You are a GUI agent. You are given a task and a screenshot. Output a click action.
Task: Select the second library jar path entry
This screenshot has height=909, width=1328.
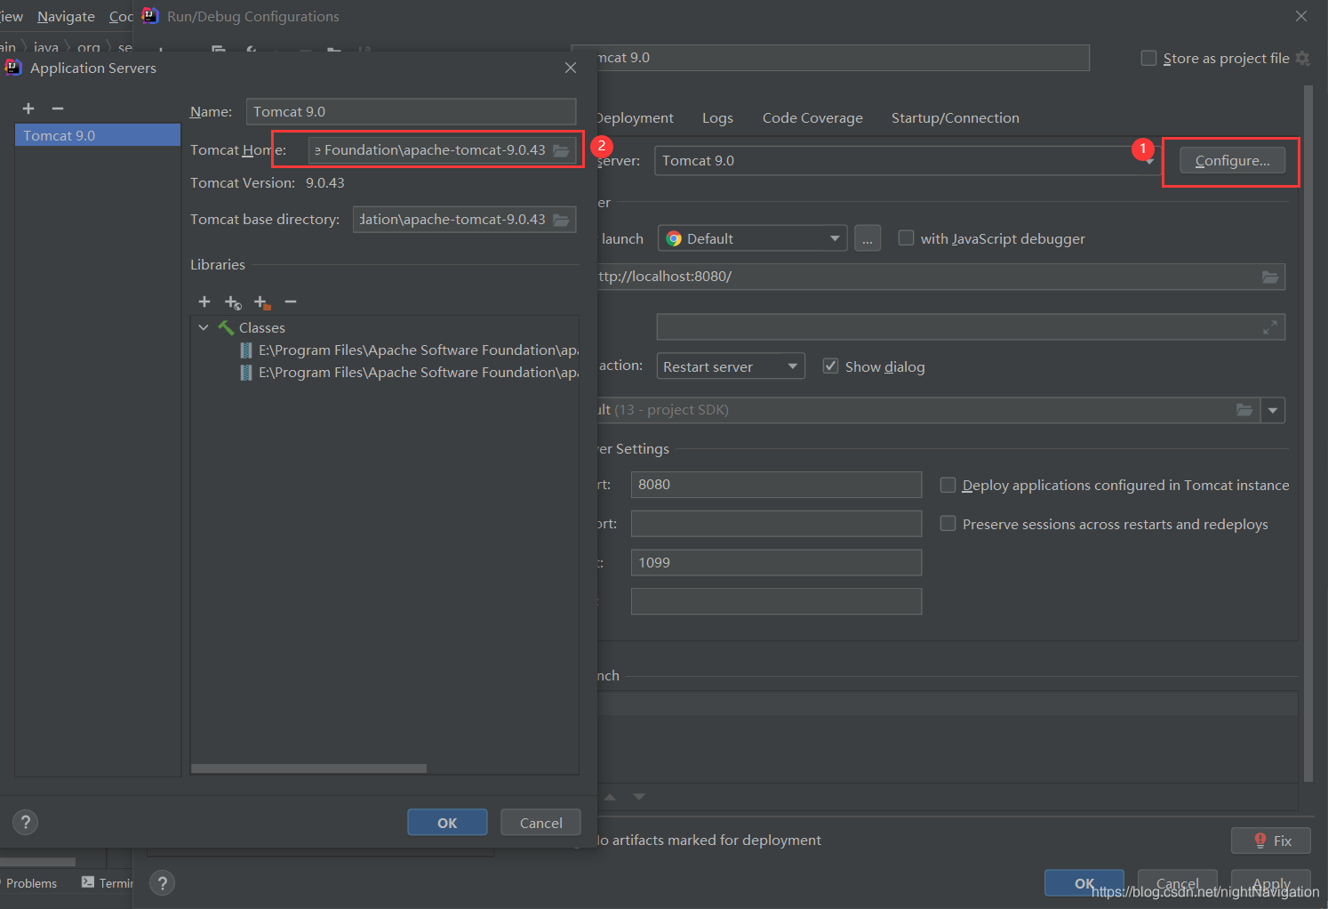409,373
